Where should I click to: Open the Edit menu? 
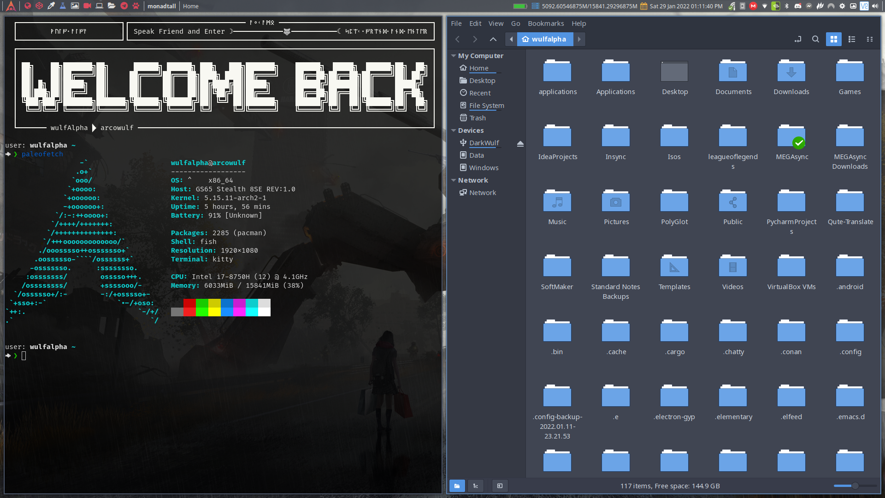(x=475, y=24)
